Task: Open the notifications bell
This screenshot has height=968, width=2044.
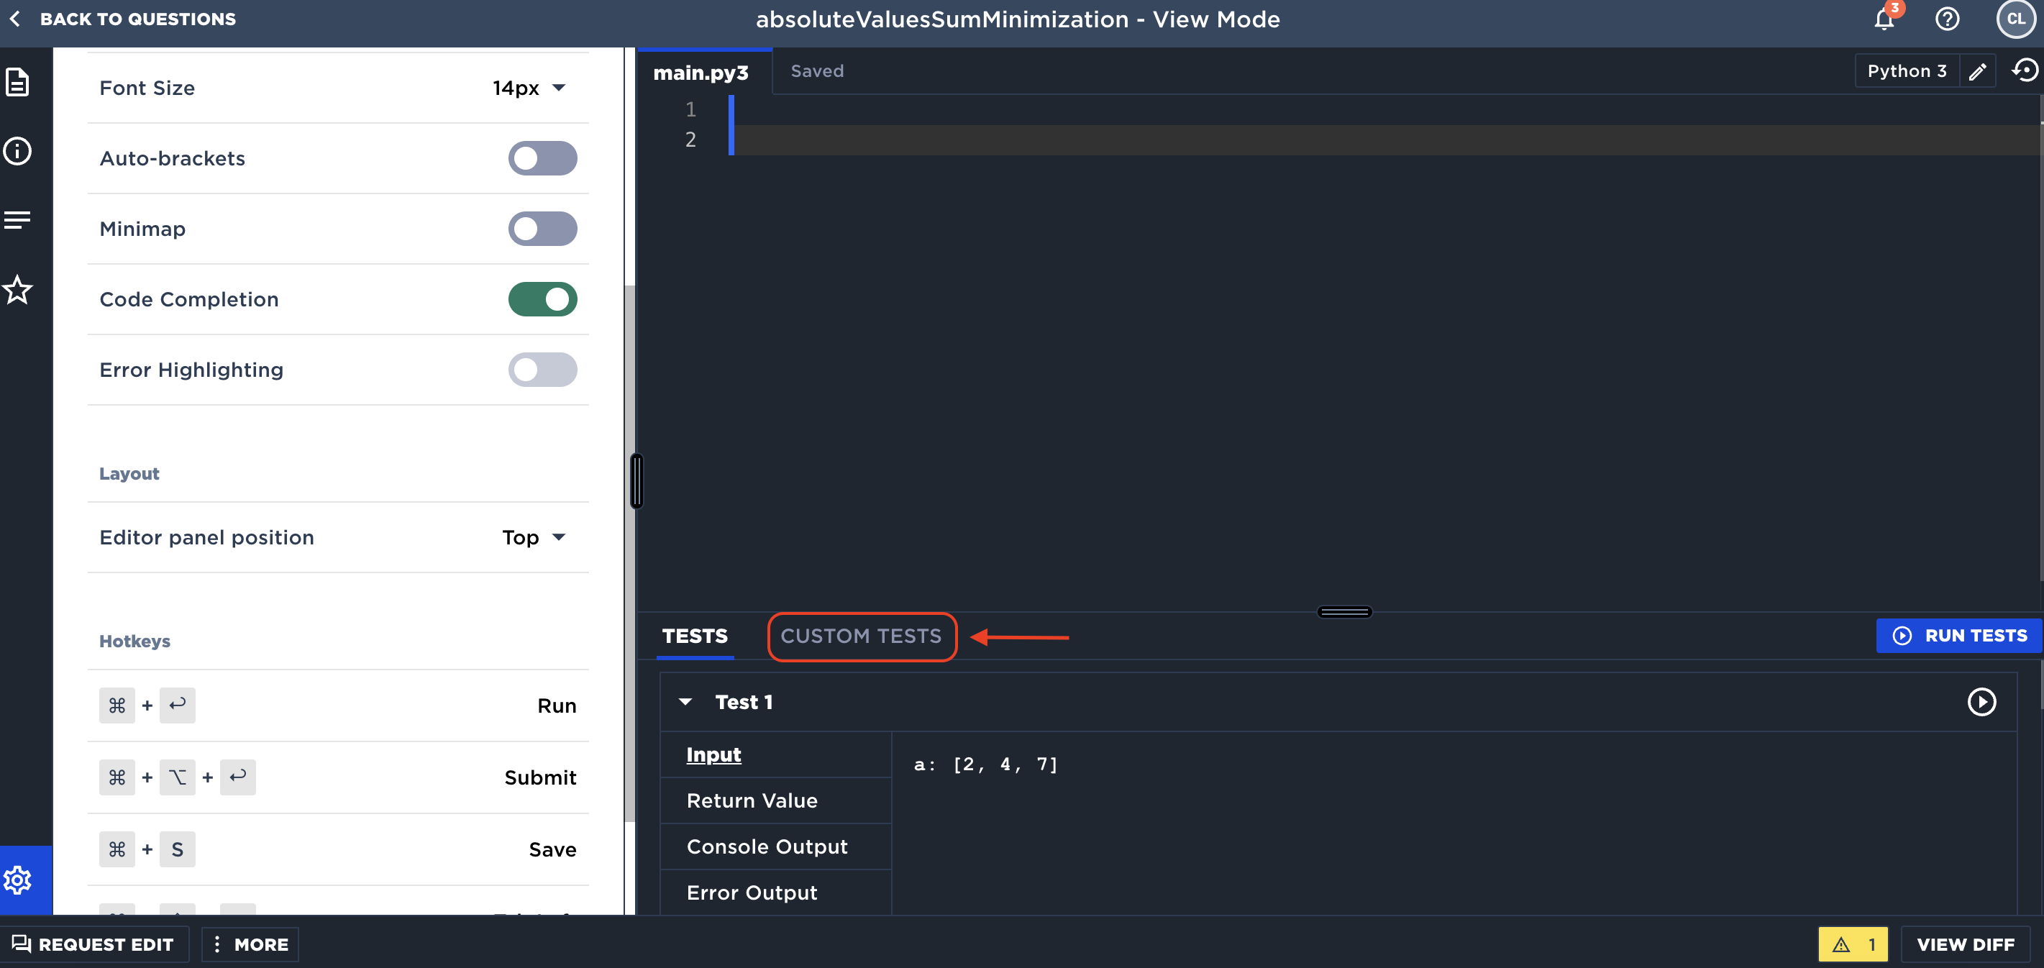Action: (x=1884, y=19)
